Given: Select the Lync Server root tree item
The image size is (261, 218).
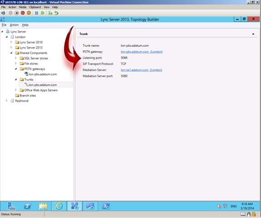Looking at the screenshot, I should coord(18,32).
